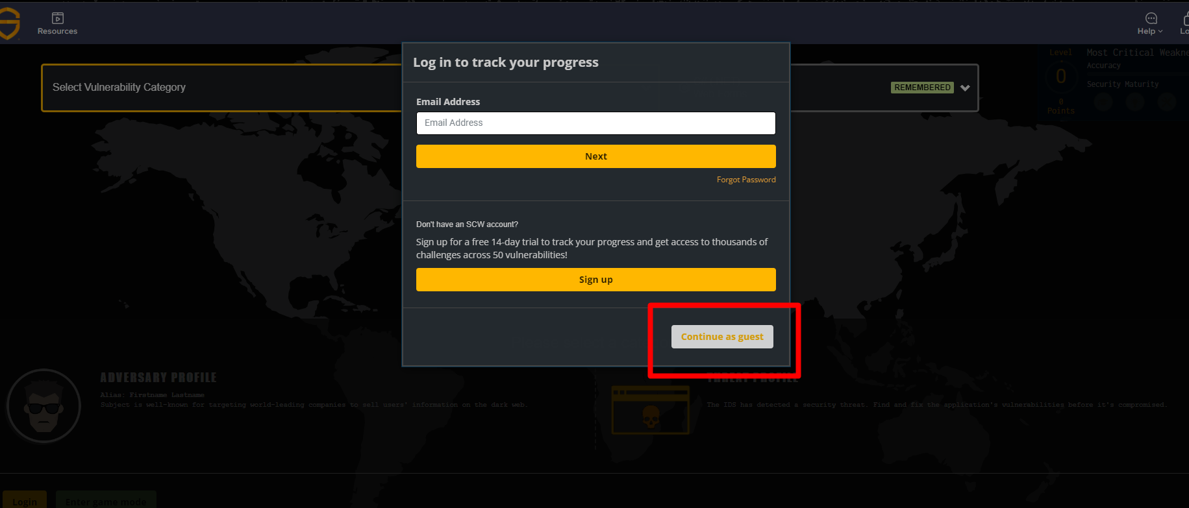Viewport: 1189px width, 508px height.
Task: Click the skull browser threat icon
Action: (x=650, y=411)
